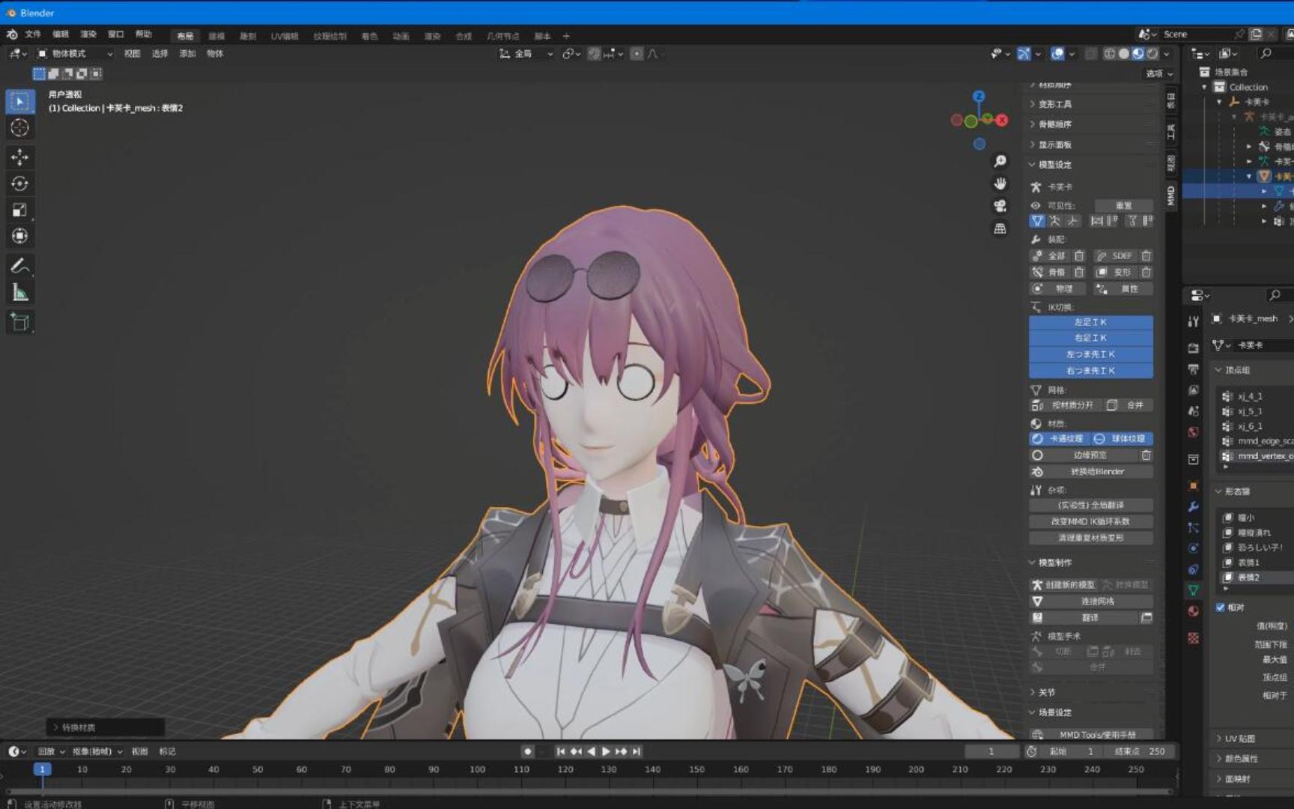
Task: Click the 重置 reset visibility button
Action: pos(1124,205)
